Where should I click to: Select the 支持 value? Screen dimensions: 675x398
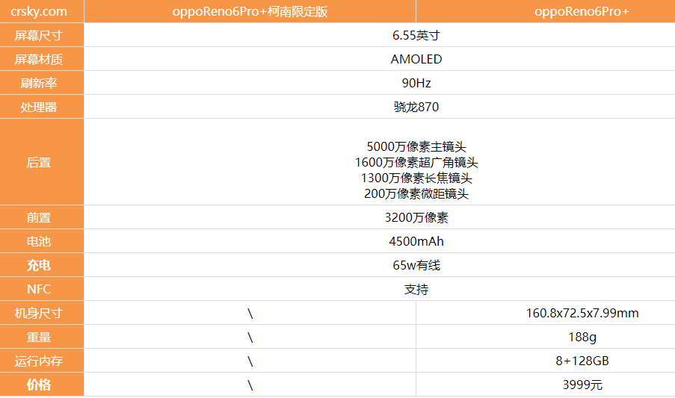[416, 289]
